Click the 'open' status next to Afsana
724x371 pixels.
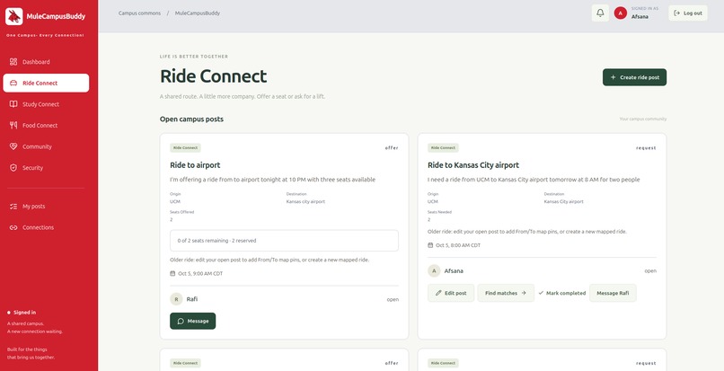pyautogui.click(x=650, y=270)
